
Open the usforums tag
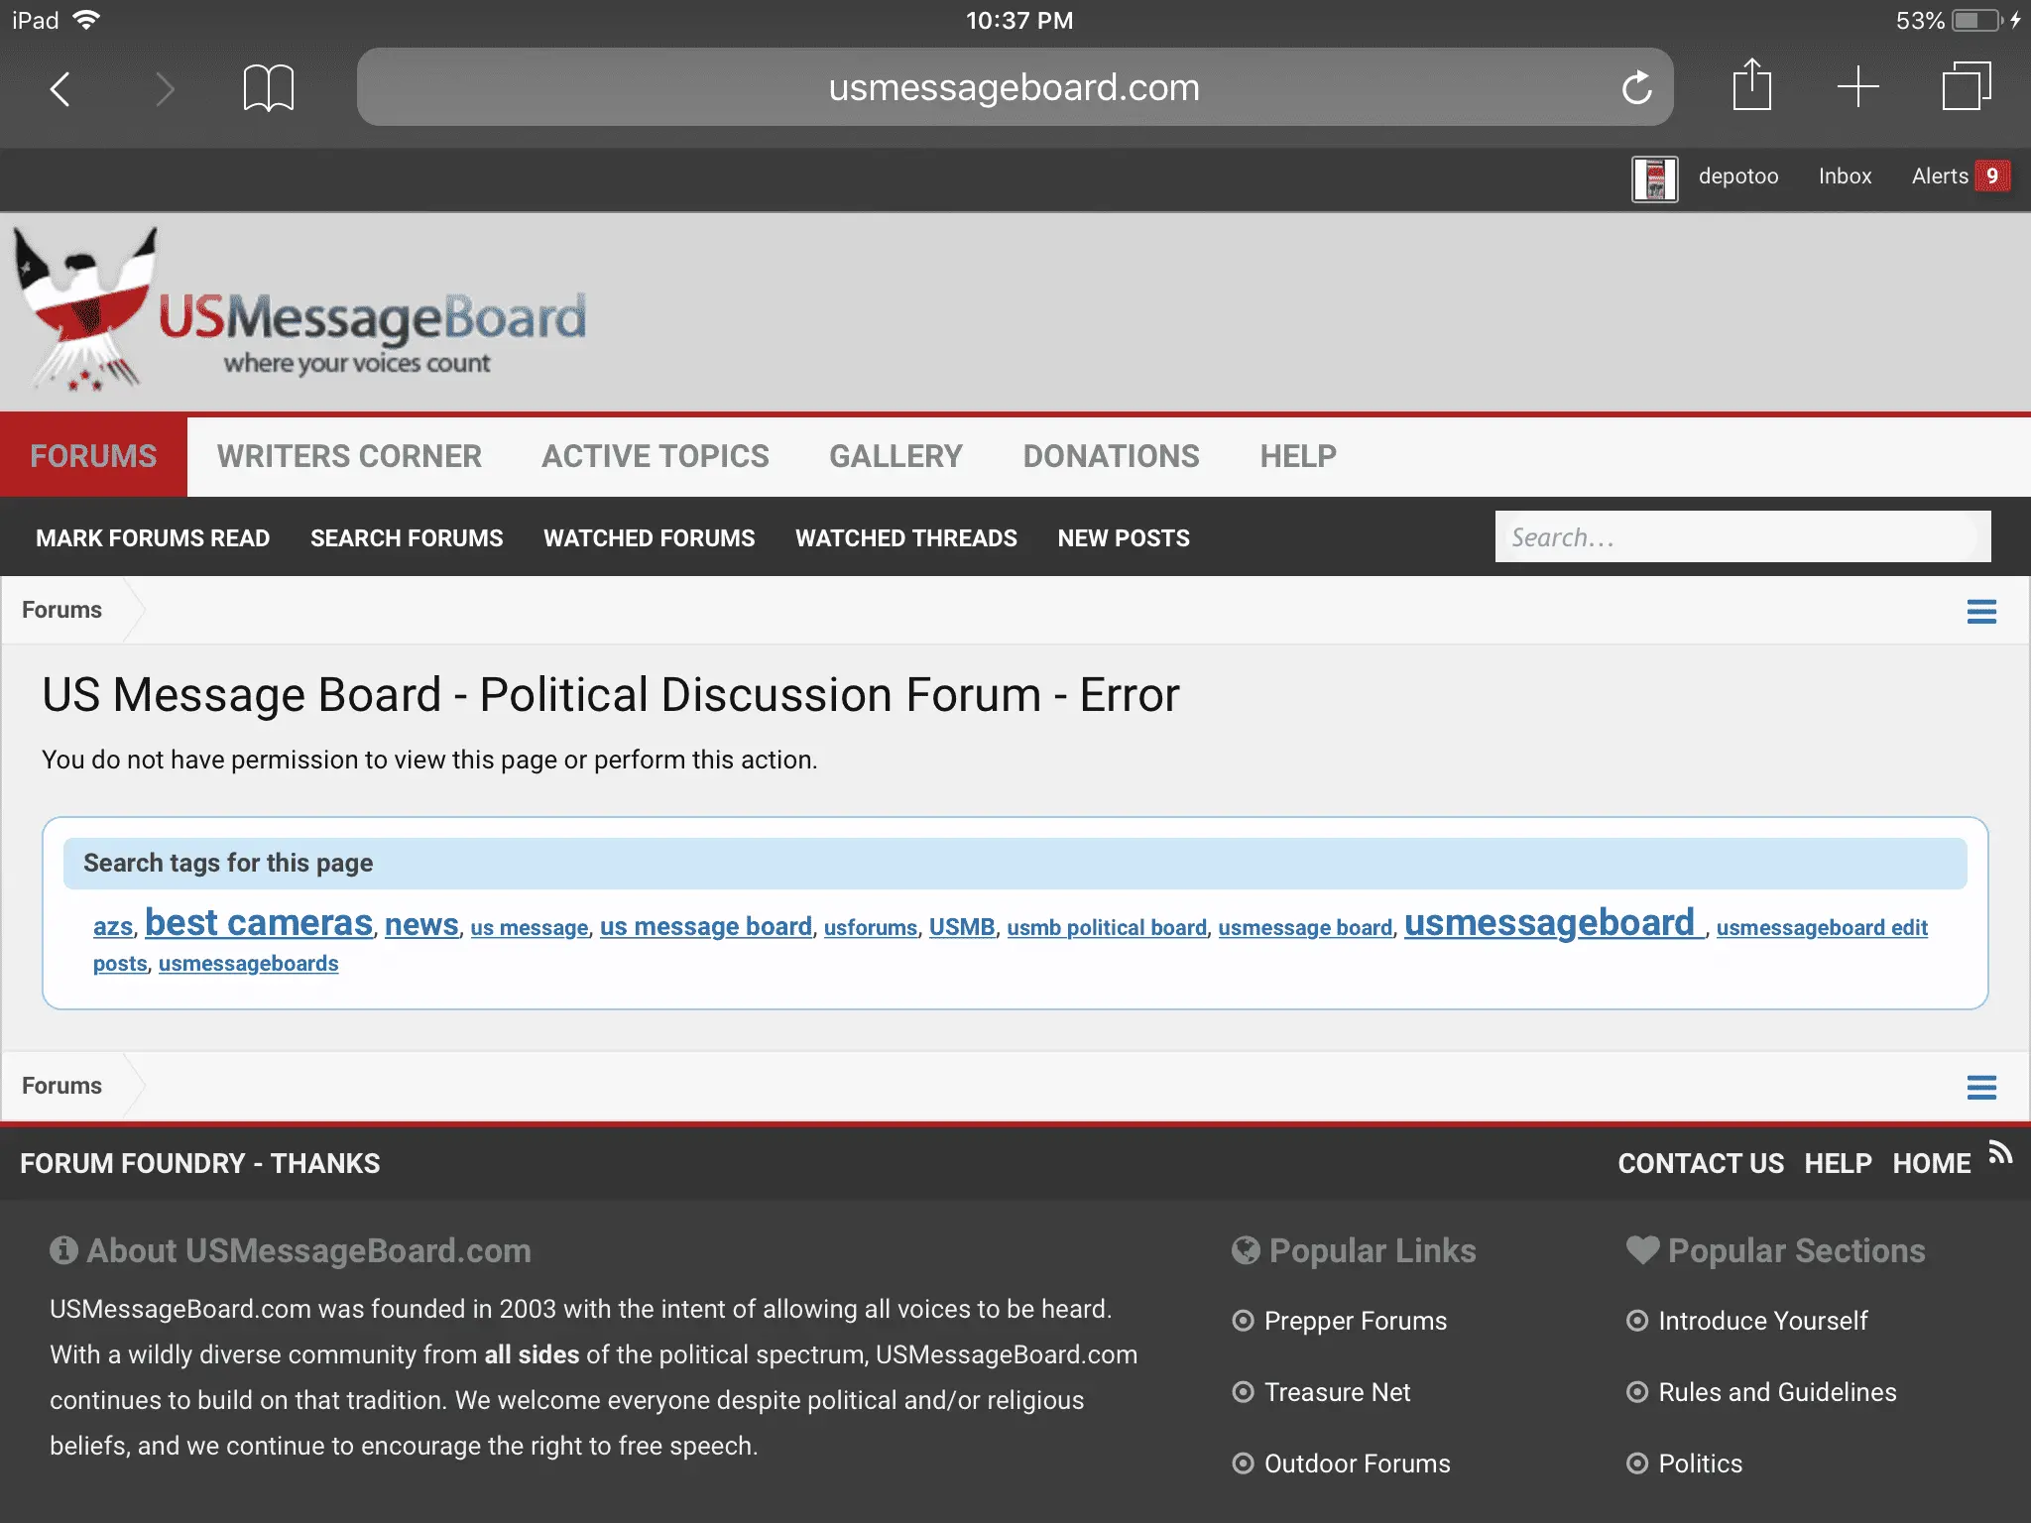(871, 928)
